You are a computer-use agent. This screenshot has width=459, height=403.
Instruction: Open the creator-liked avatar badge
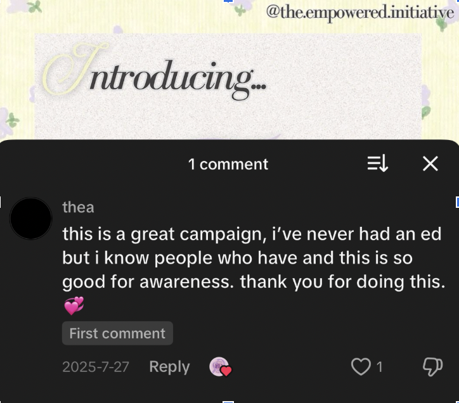pos(220,367)
